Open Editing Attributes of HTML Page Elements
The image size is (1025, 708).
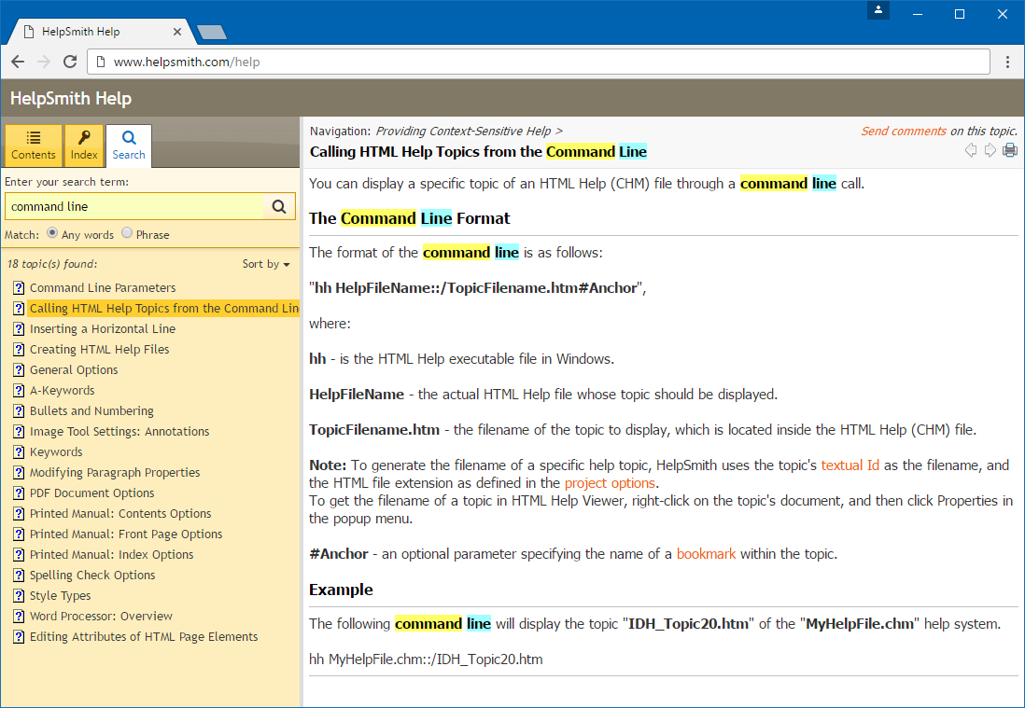[144, 637]
